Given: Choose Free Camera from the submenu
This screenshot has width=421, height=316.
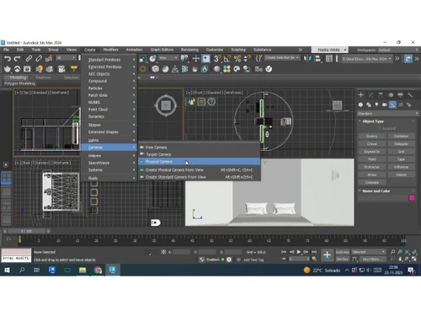Looking at the screenshot, I should [x=199, y=147].
